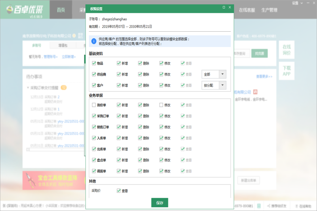Maximize the 权限设置 dialog

coord(224,7)
